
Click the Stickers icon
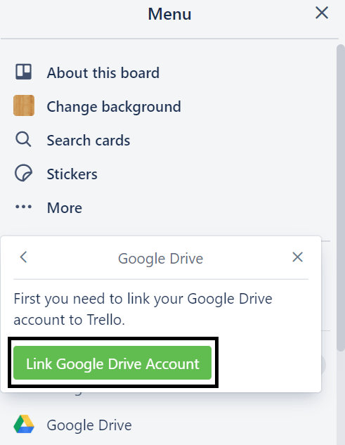point(24,173)
